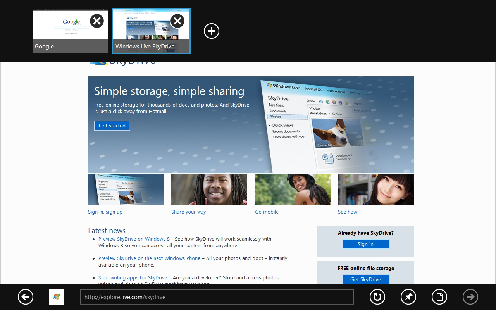Click the Simple storage, simple sharing headline
This screenshot has width=496, height=310.
(169, 91)
